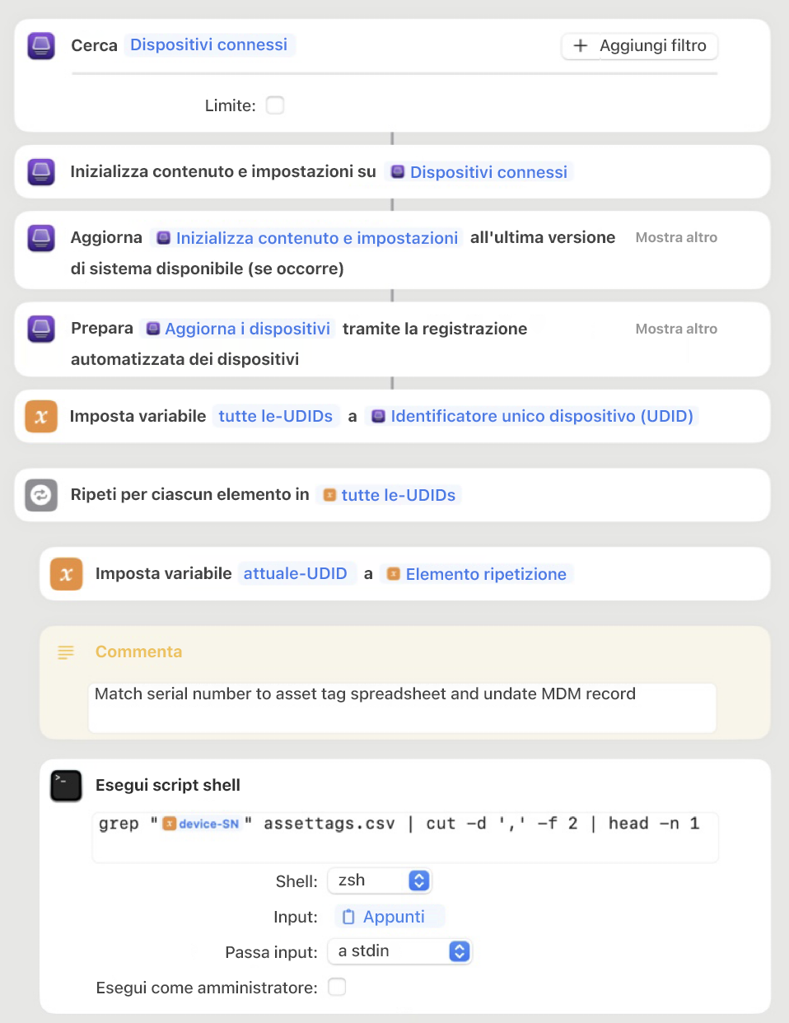Open the Passa input a stdin dropdown
Image resolution: width=789 pixels, height=1023 pixels.
click(400, 951)
